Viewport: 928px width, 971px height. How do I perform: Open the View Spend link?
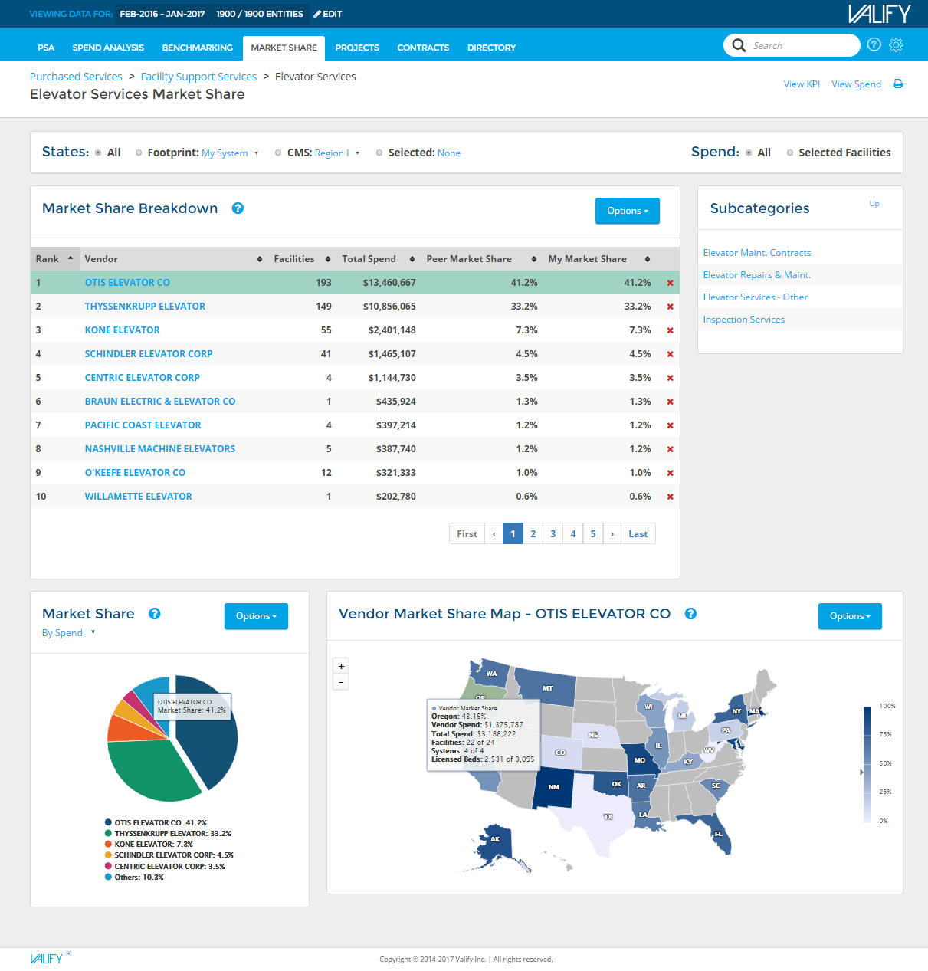[x=856, y=84]
